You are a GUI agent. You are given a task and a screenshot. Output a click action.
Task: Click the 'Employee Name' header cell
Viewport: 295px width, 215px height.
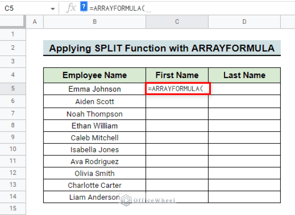point(94,75)
